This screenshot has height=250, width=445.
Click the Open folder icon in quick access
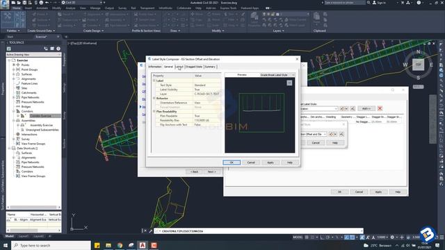19,3
